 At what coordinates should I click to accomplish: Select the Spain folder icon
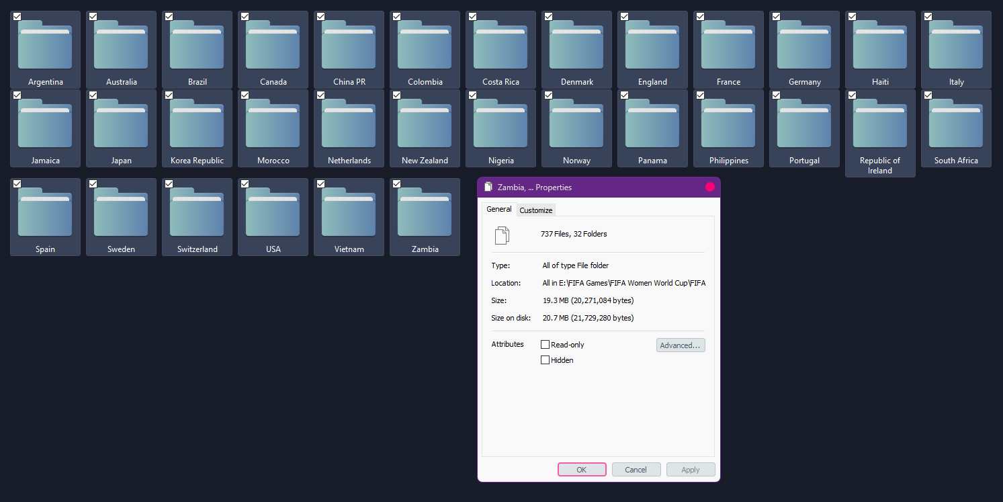45,212
